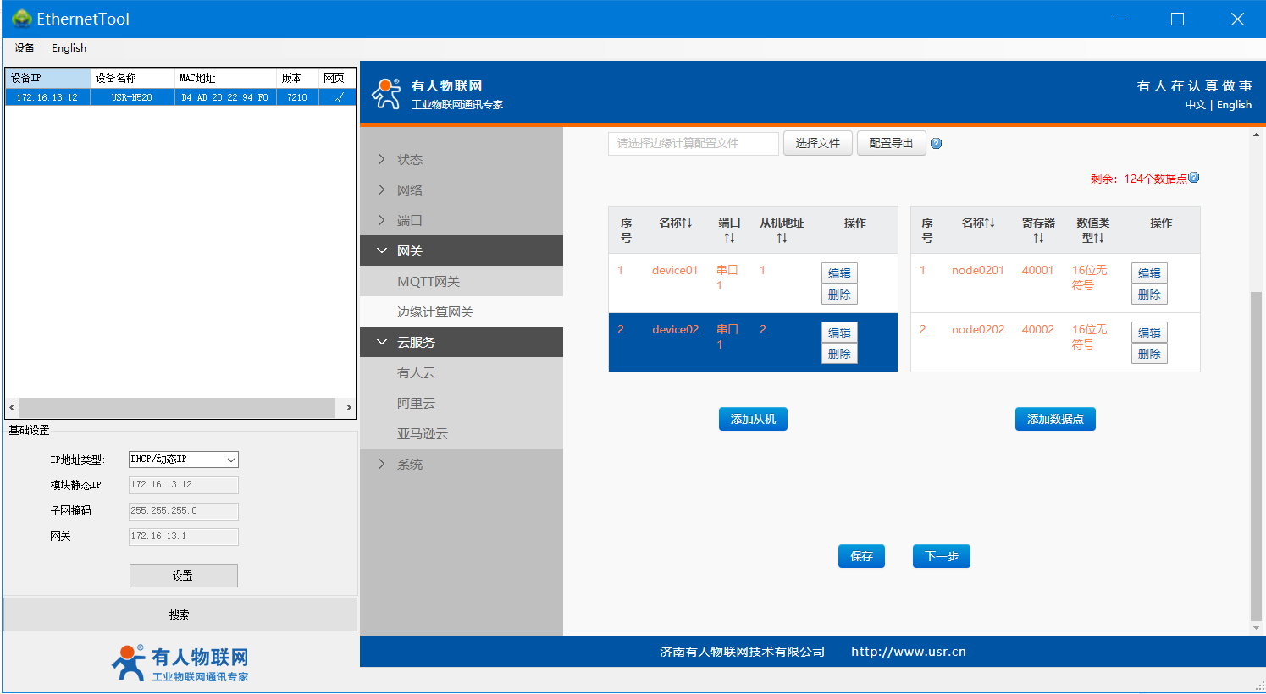The height and width of the screenshot is (694, 1266).
Task: Click help icon beside remaining data points text
Action: point(1193,178)
